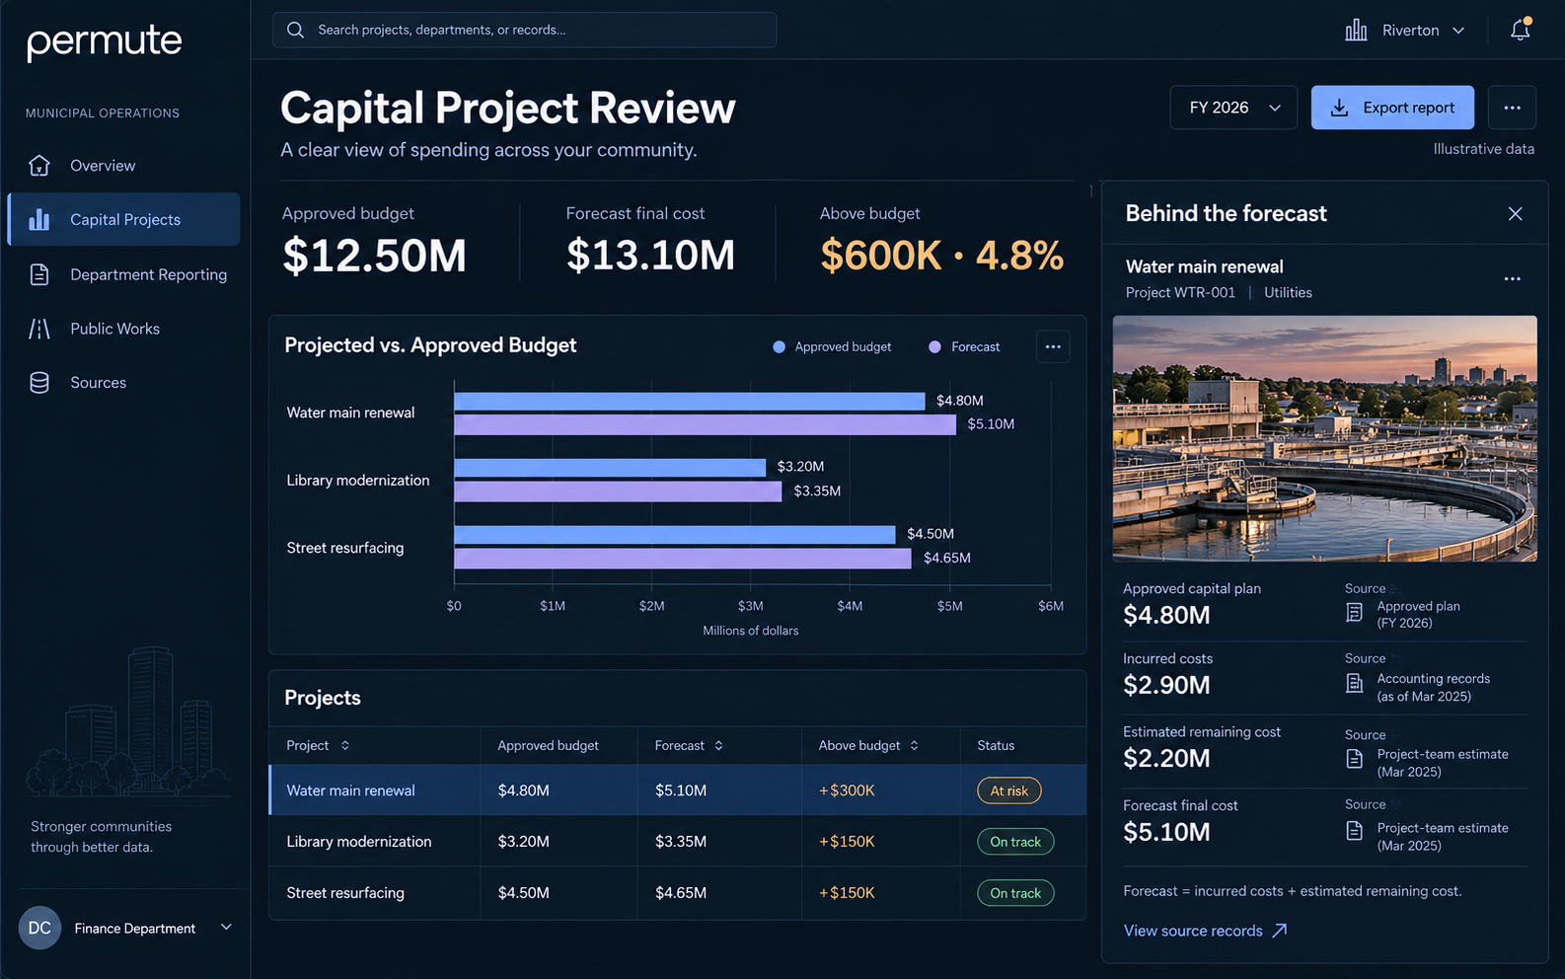1565x979 pixels.
Task: Open the Projected vs. Approved Budget chart options
Action: [x=1053, y=346]
